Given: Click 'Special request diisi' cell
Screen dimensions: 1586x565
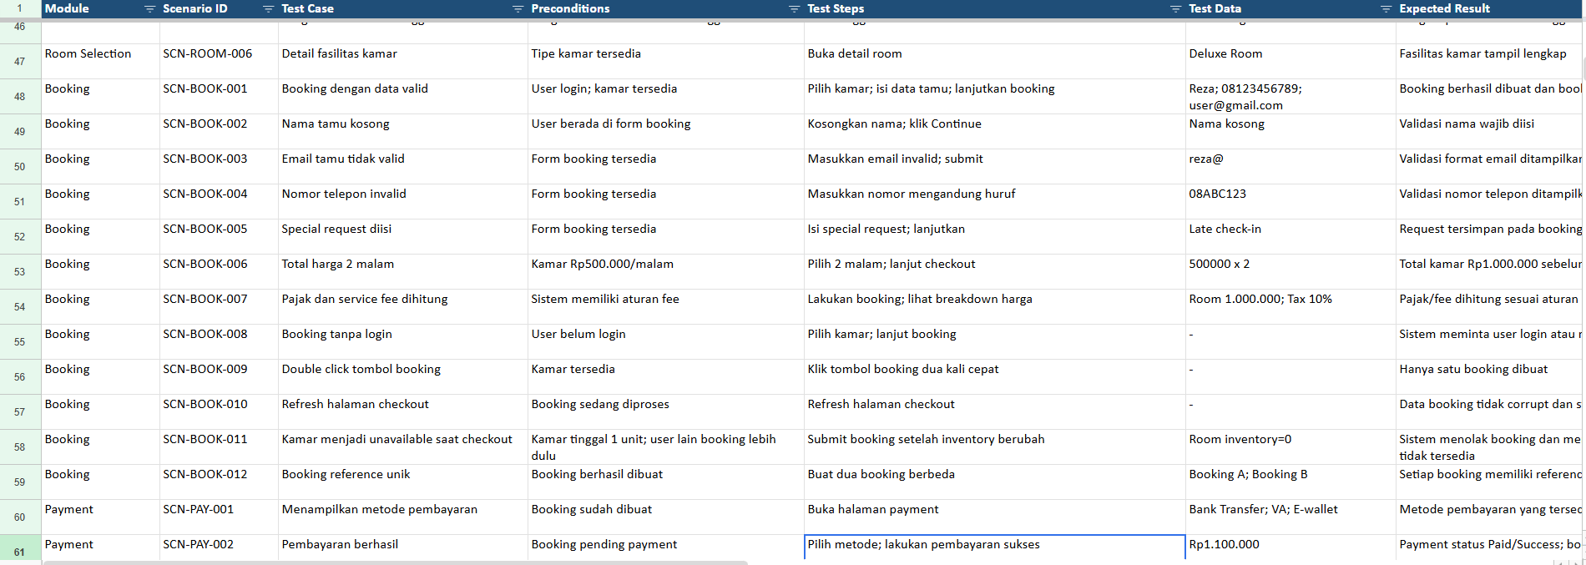Looking at the screenshot, I should (403, 237).
